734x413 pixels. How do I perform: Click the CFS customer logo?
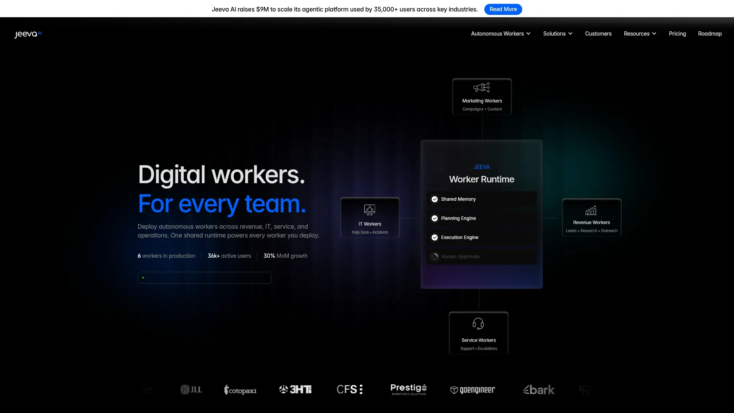[x=349, y=390]
